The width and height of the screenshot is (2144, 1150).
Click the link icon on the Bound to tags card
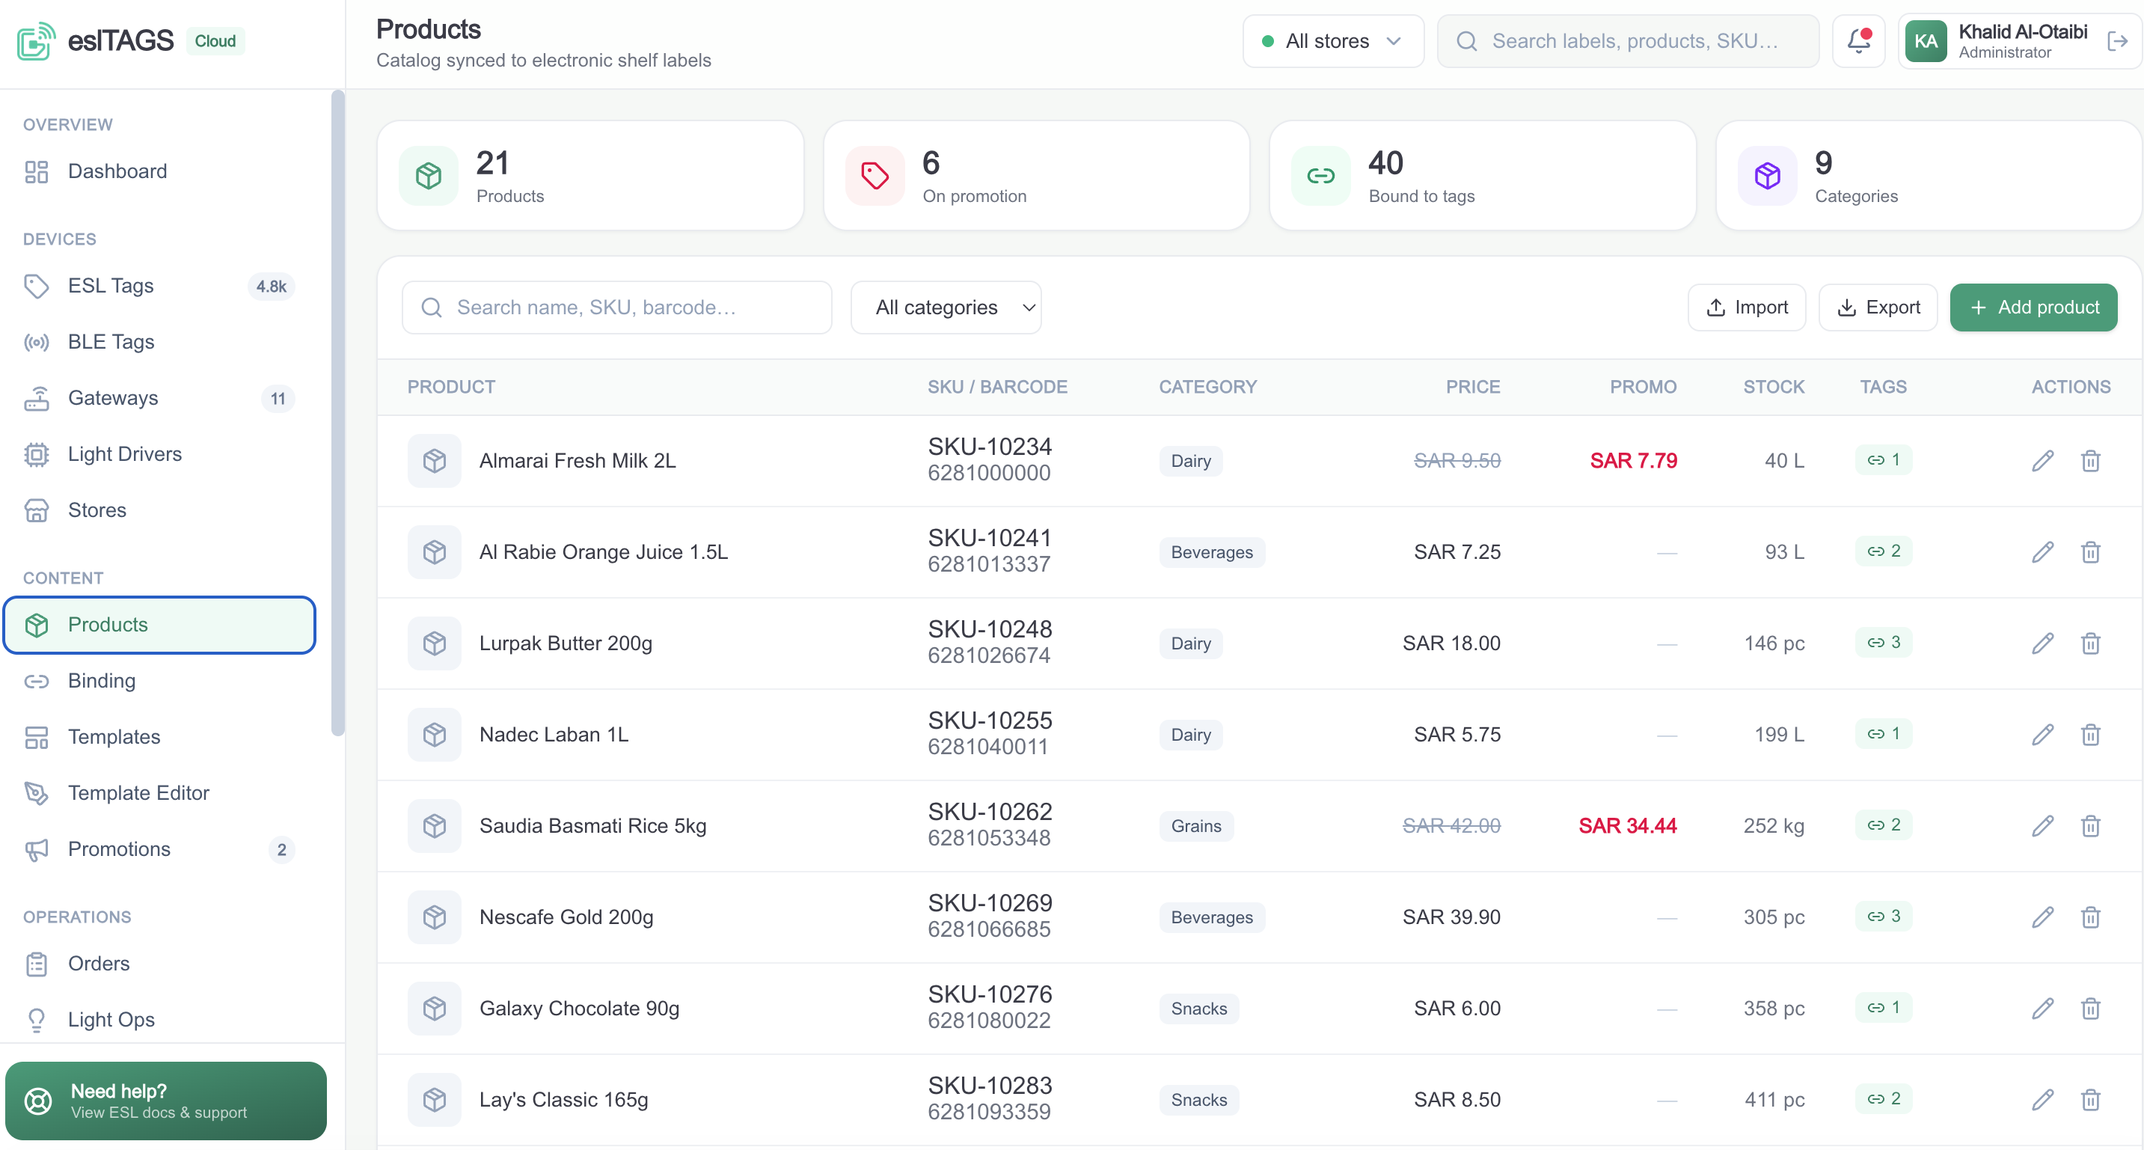point(1321,176)
